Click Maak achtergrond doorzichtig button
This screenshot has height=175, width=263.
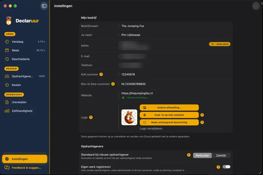click(169, 122)
